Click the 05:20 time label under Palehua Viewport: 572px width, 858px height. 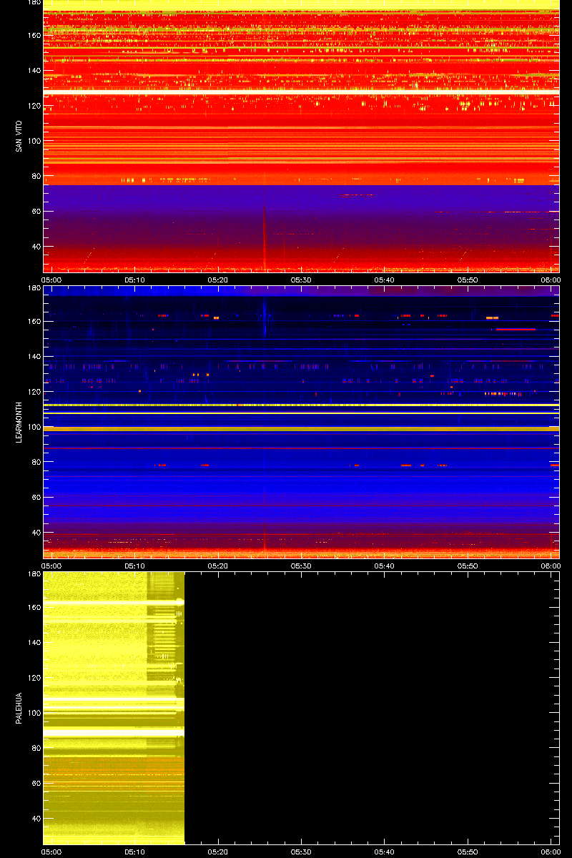pyautogui.click(x=218, y=852)
